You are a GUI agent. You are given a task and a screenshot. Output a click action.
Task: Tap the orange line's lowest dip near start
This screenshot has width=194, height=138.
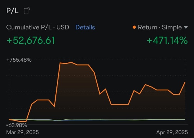coord(23,122)
